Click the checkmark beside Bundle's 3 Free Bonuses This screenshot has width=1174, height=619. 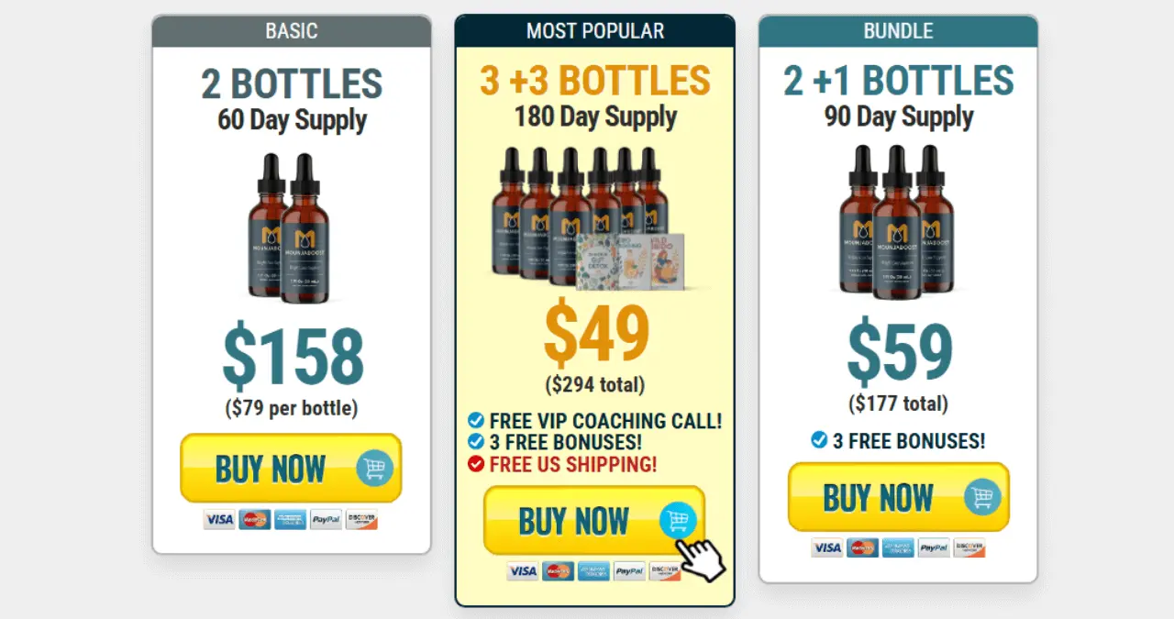click(820, 441)
